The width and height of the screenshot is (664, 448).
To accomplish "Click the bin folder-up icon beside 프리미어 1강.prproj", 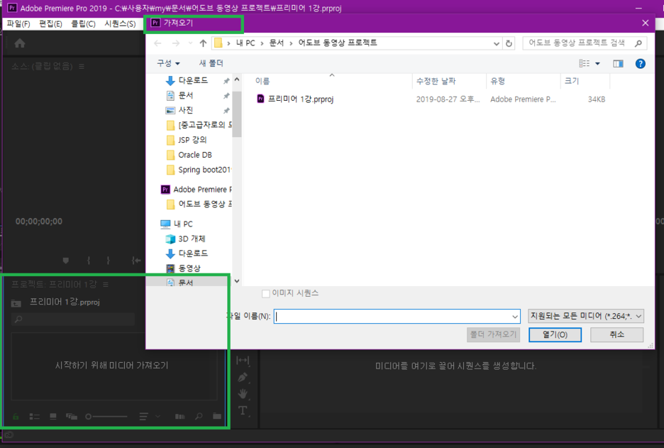I will [x=16, y=302].
